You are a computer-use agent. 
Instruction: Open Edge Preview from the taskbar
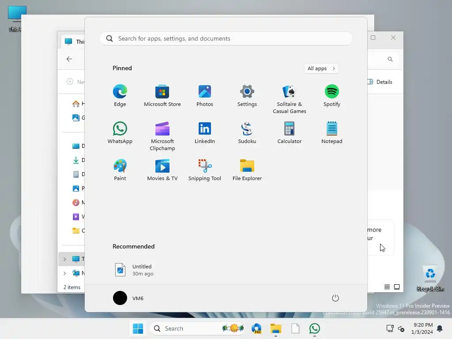click(256, 328)
